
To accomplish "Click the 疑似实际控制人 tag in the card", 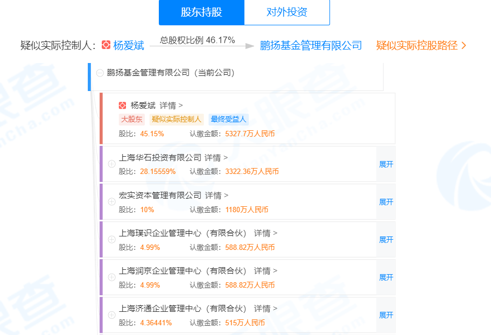I will 176,120.
